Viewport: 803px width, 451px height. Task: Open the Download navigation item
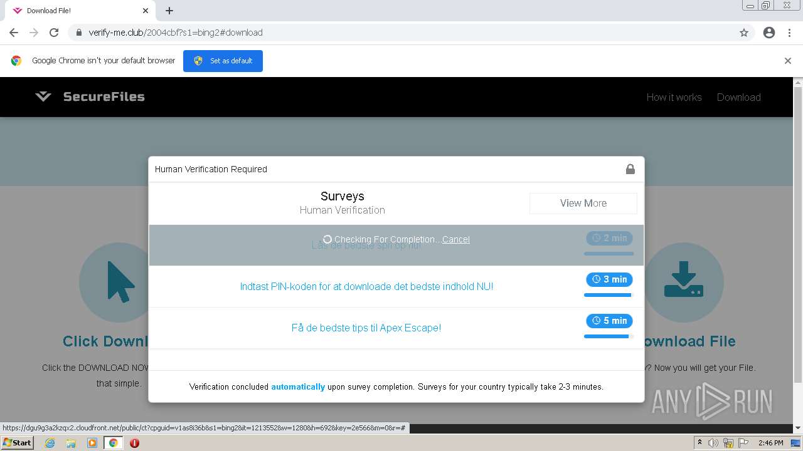(739, 97)
